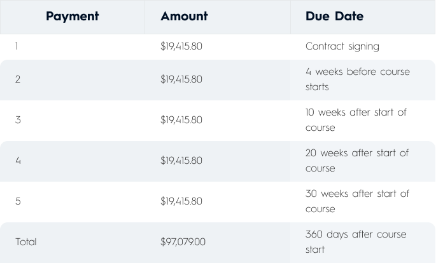Select the 20 weeks after start due date
This screenshot has height=263, width=436.
[356, 161]
